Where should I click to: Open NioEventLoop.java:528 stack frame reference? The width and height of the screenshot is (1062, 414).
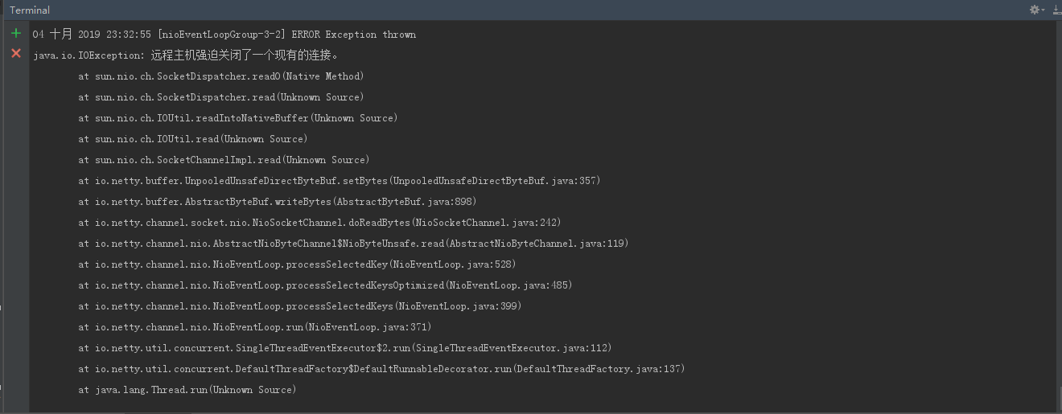pos(452,264)
